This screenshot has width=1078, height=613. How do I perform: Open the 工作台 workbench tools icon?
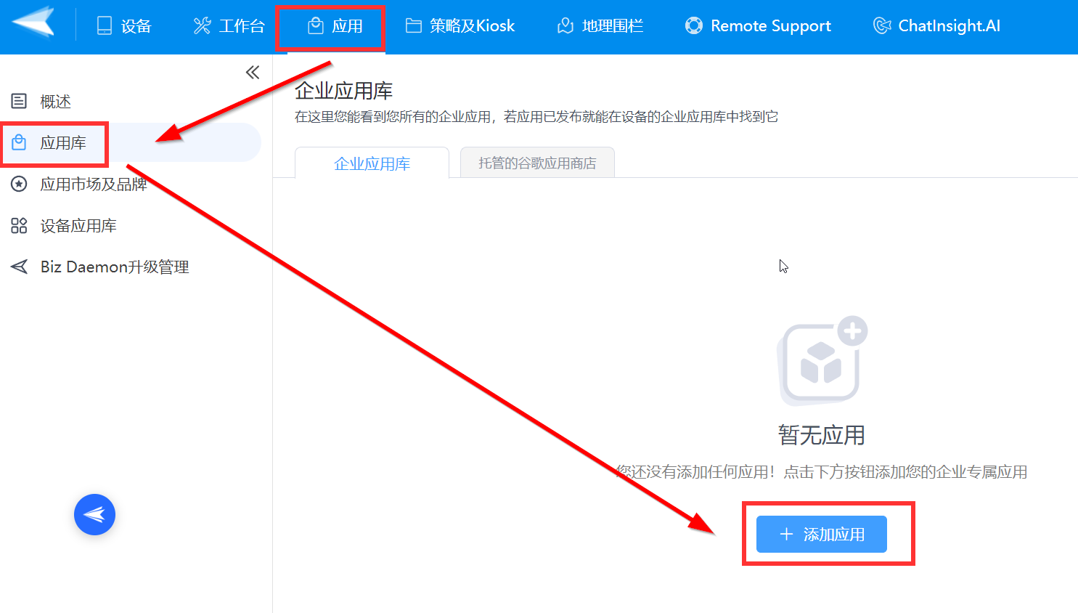pyautogui.click(x=202, y=26)
